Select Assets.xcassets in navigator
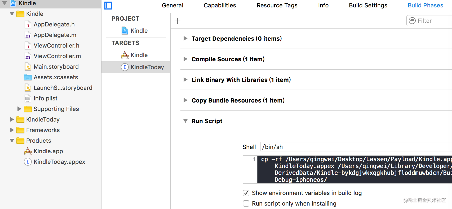Viewport: 452px width, 209px height. [56, 77]
